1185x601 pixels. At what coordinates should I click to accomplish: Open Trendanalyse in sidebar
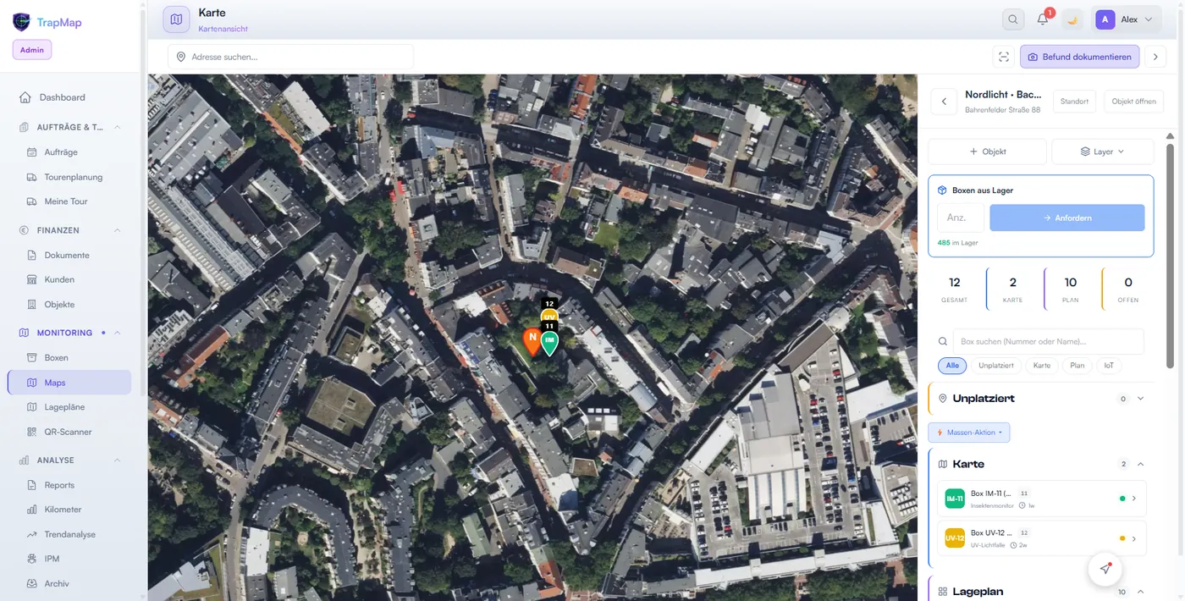69,534
